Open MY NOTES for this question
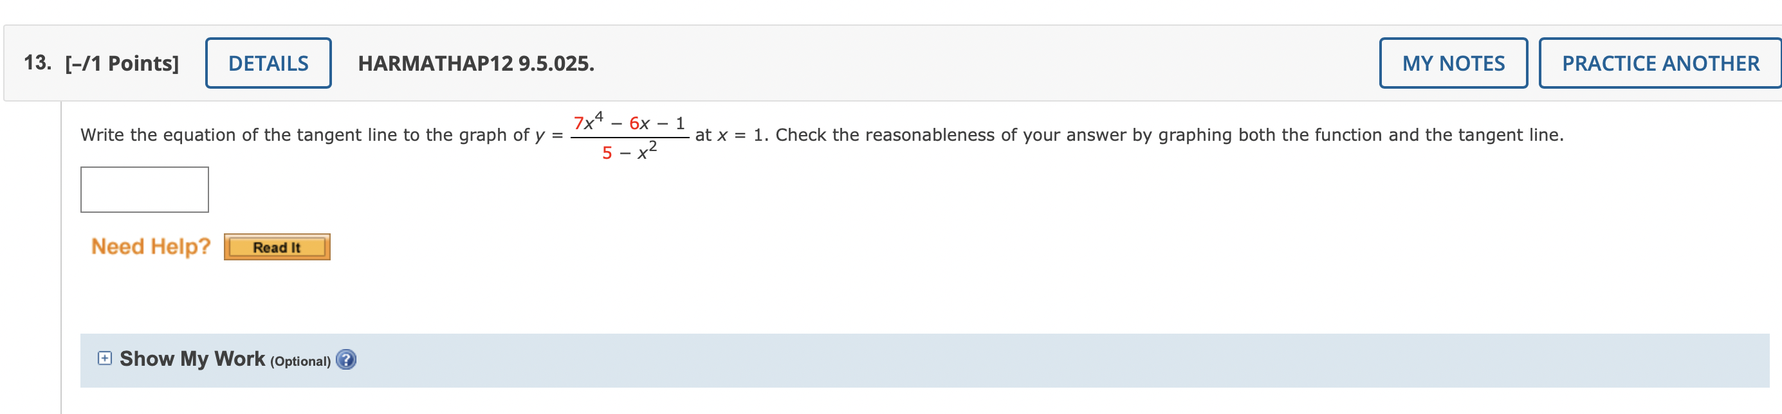 [x=1453, y=64]
